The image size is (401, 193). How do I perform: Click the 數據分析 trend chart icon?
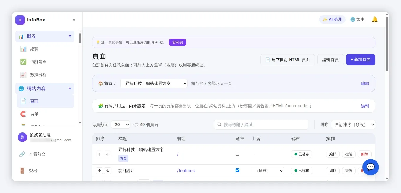click(23, 75)
